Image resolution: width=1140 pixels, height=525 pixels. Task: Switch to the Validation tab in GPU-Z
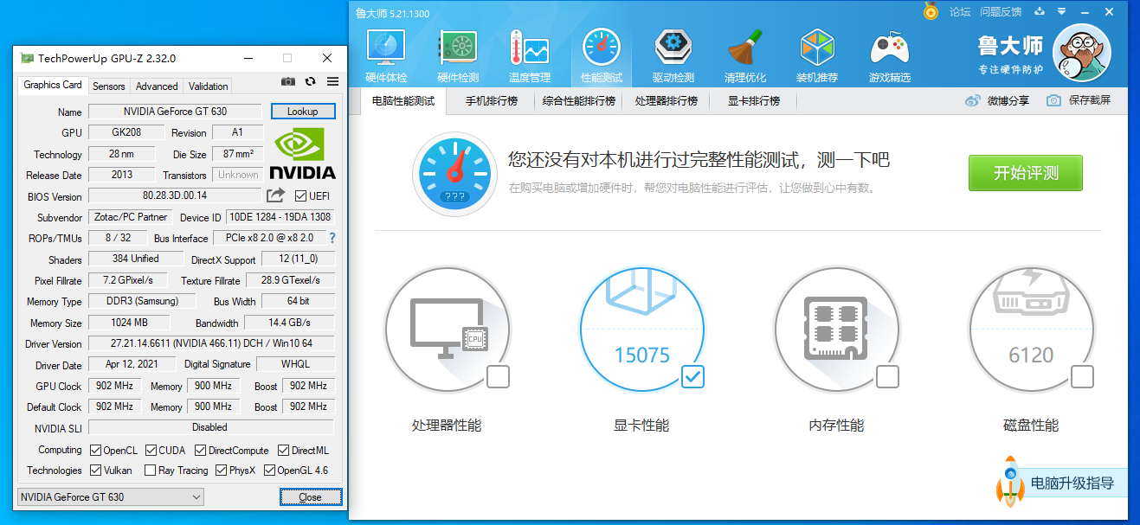(x=209, y=86)
